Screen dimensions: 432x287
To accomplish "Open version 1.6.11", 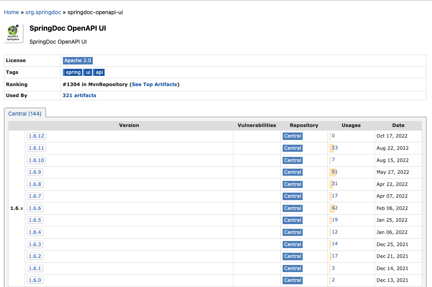I will click(37, 148).
